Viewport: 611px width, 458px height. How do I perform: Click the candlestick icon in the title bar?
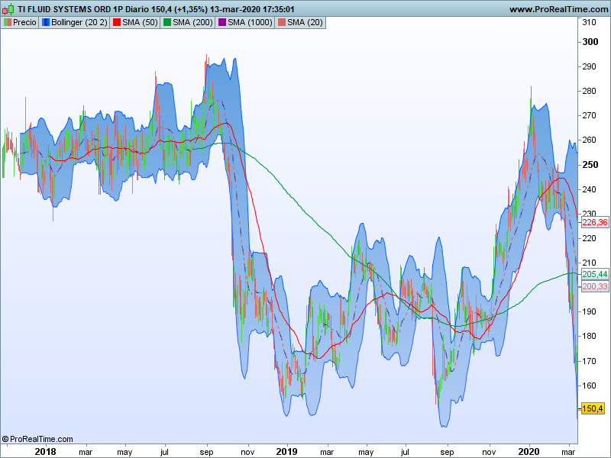coord(8,8)
